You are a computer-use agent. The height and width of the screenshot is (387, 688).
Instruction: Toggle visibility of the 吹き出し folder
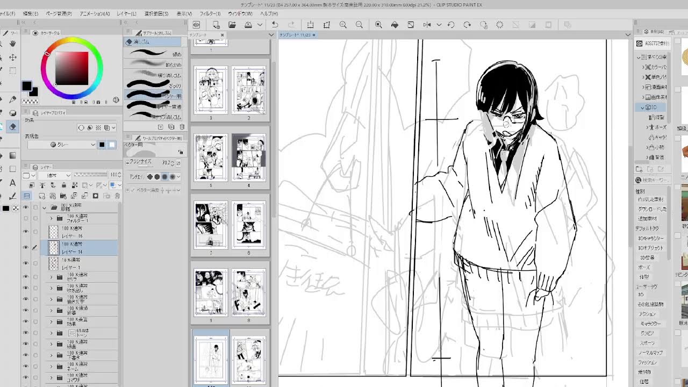[x=26, y=288]
